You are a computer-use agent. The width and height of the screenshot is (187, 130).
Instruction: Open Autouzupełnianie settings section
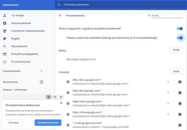21,23
